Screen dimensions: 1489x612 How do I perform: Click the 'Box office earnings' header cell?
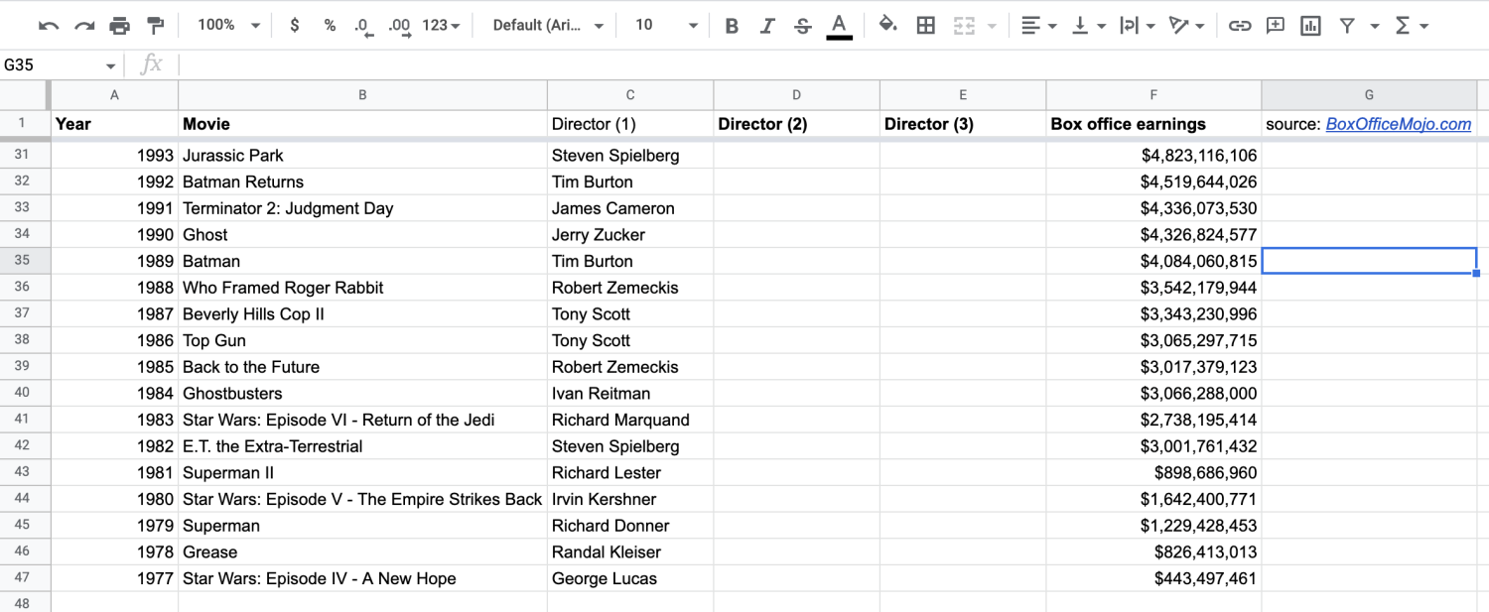[x=1153, y=124]
